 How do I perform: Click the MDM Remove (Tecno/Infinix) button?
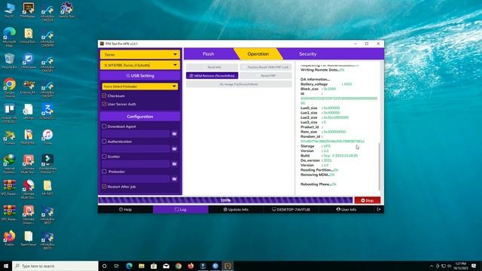[212, 75]
